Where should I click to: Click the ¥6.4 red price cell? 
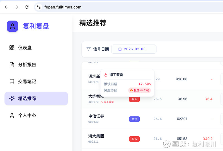click(209, 99)
